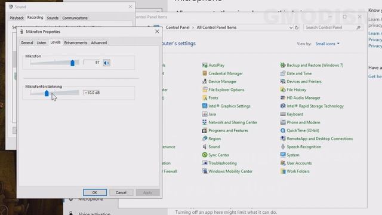The height and width of the screenshot is (215, 382).
Task: Open Intel Graphics Settings icon
Action: 205,106
